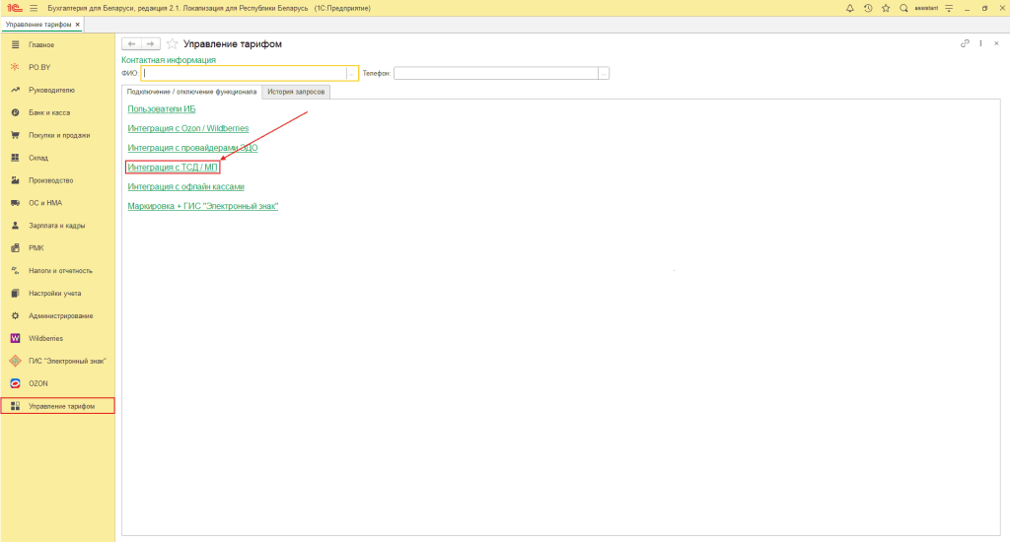Image resolution: width=1010 pixels, height=542 pixels.
Task: Open the notifications bell icon
Action: coord(850,8)
